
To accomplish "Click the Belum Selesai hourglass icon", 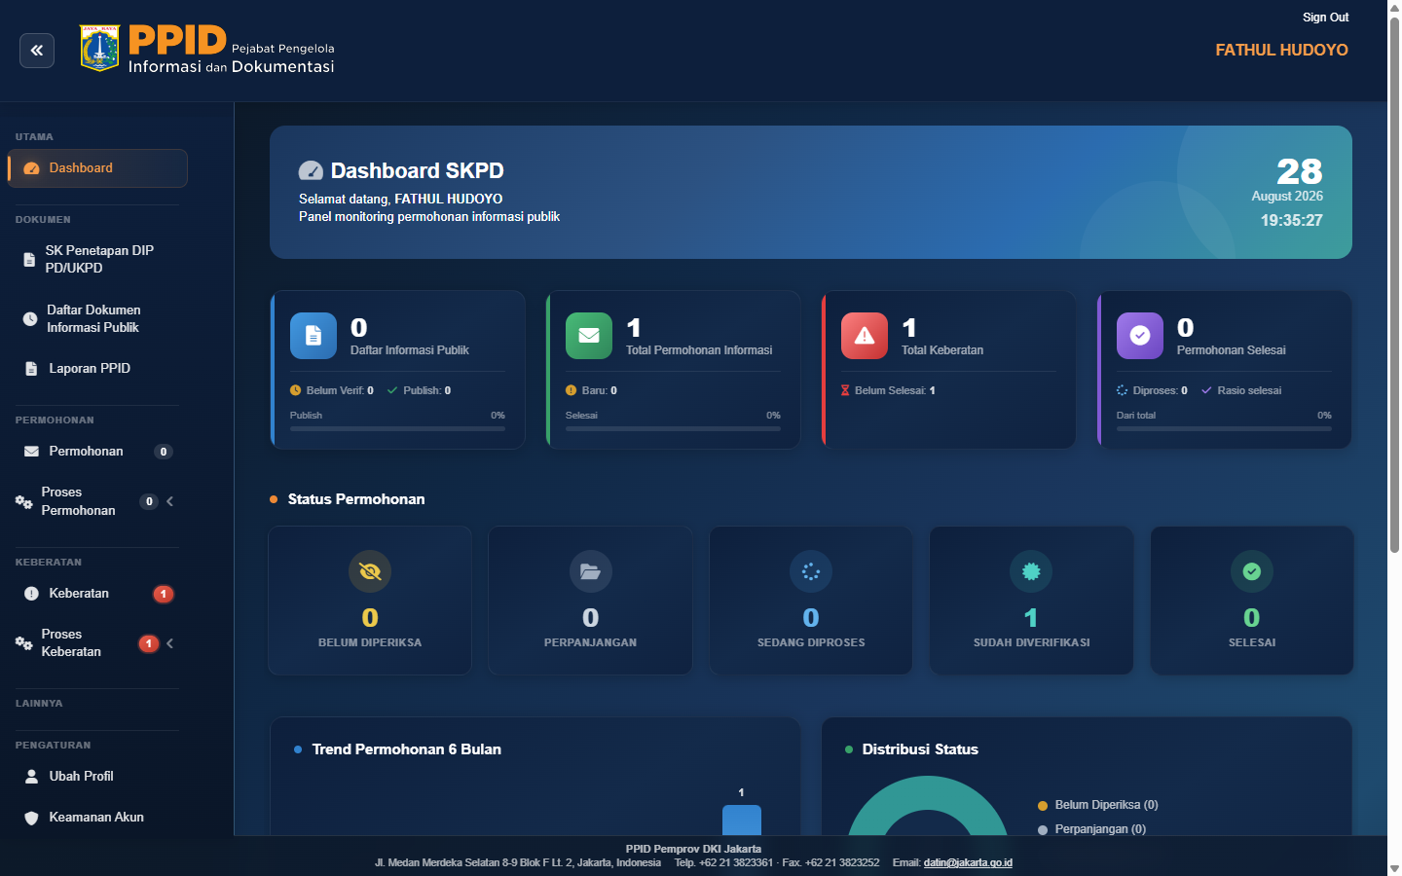I will coord(845,390).
